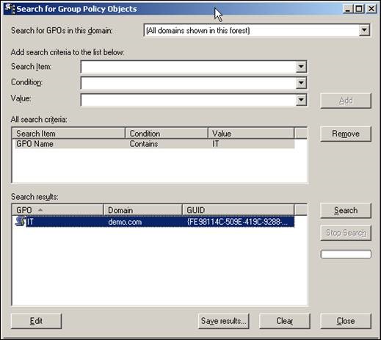The image size is (381, 340).
Task: Expand the Condition dropdown
Action: (x=301, y=83)
